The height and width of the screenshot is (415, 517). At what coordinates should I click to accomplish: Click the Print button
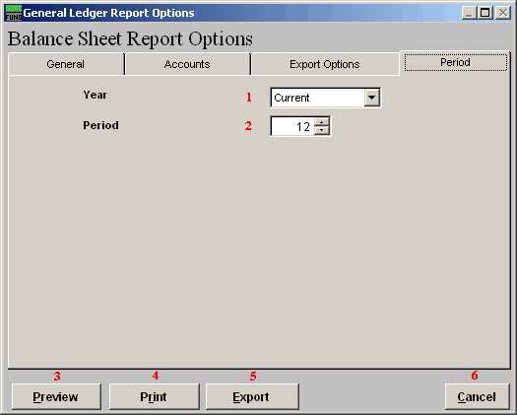pos(154,396)
